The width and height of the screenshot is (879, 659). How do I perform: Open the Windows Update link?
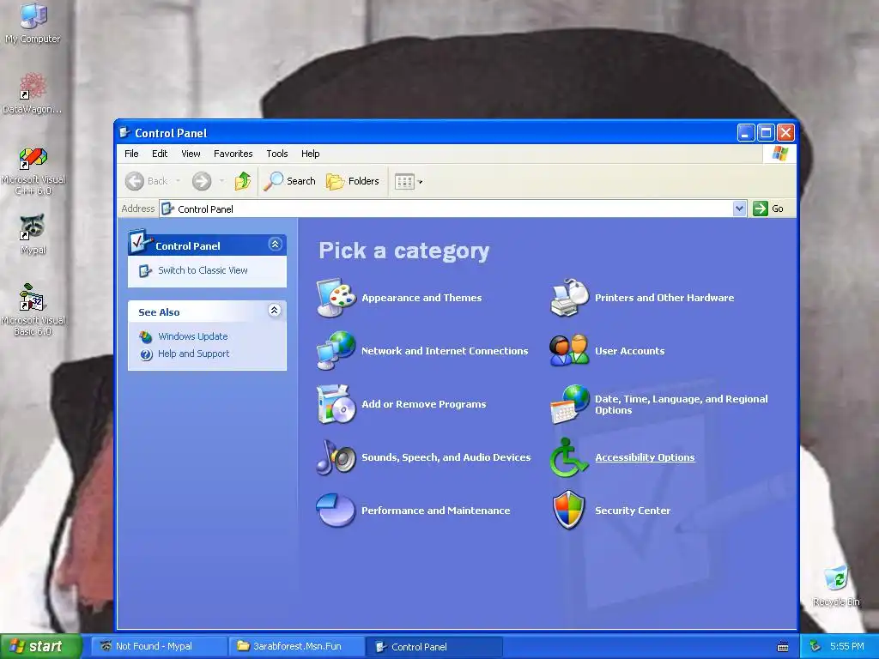coord(193,336)
